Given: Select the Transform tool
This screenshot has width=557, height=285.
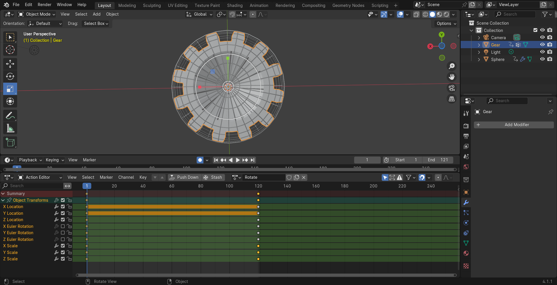Looking at the screenshot, I should (x=10, y=101).
